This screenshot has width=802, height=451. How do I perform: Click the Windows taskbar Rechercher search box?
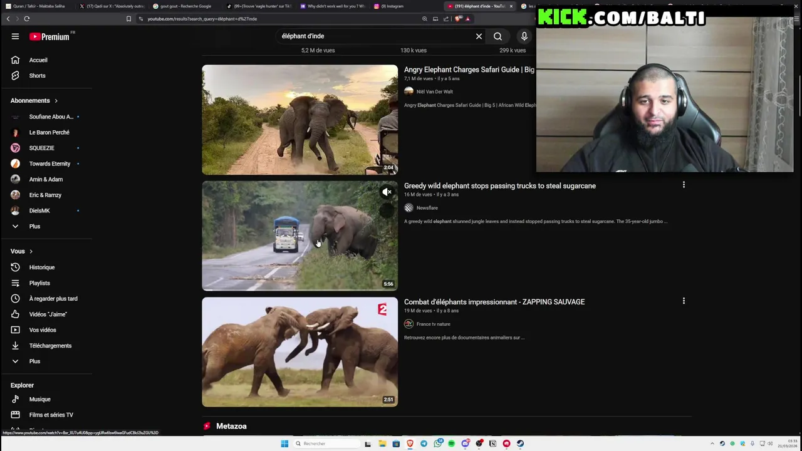(326, 443)
